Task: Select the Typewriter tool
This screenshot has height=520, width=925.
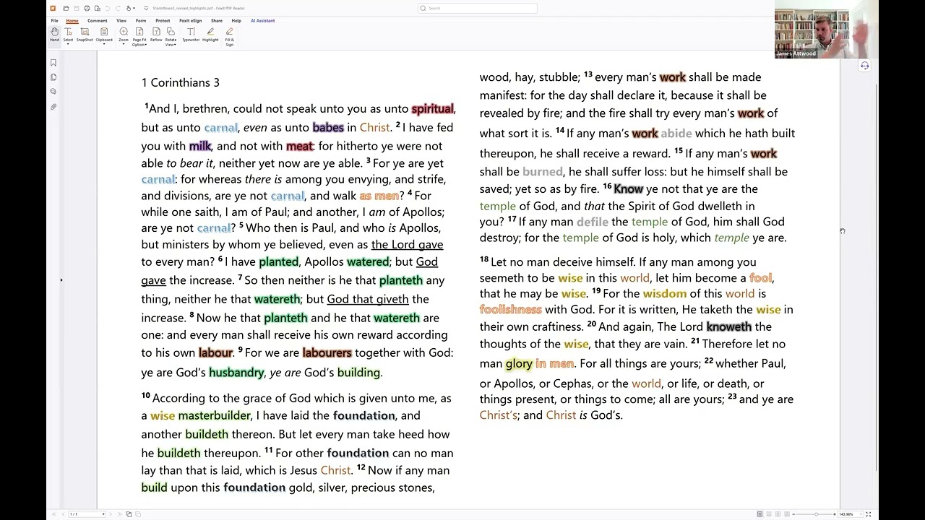Action: [191, 35]
